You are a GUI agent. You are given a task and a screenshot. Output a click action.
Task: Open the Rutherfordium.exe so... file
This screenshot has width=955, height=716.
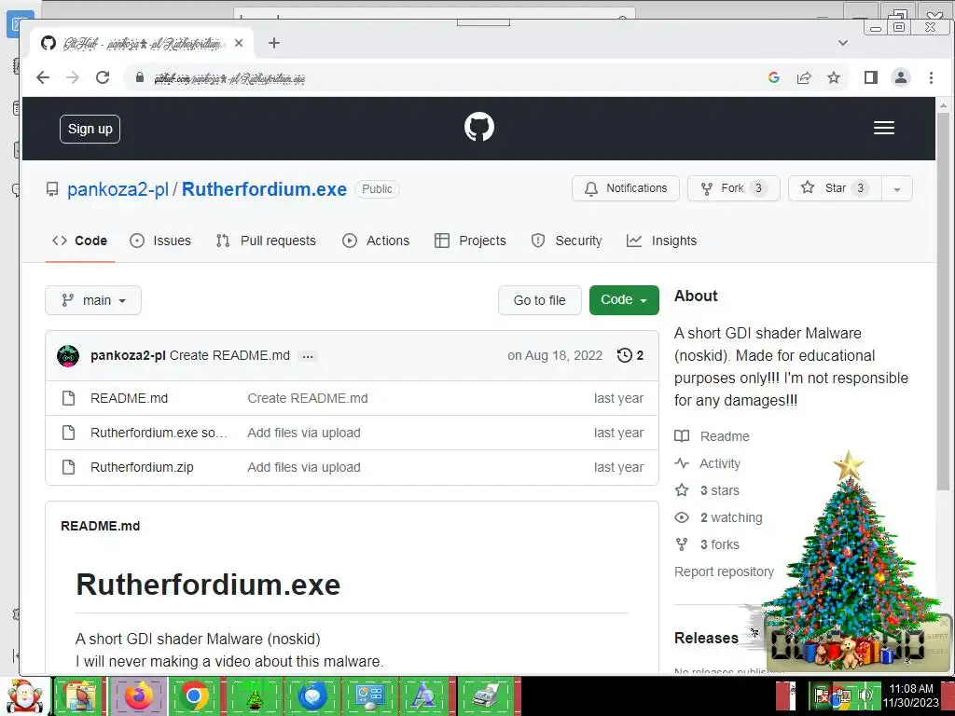point(159,433)
